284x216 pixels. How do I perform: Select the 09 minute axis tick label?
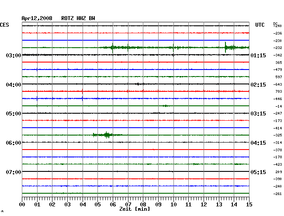pyautogui.click(x=158, y=205)
